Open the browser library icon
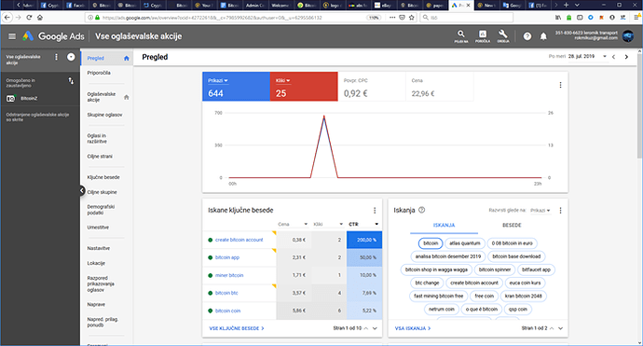This screenshot has width=643, height=346. coord(558,18)
